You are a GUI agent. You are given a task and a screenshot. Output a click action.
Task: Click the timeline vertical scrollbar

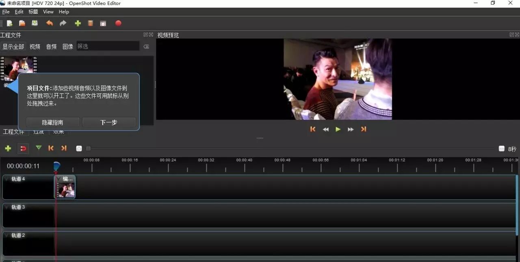517,205
